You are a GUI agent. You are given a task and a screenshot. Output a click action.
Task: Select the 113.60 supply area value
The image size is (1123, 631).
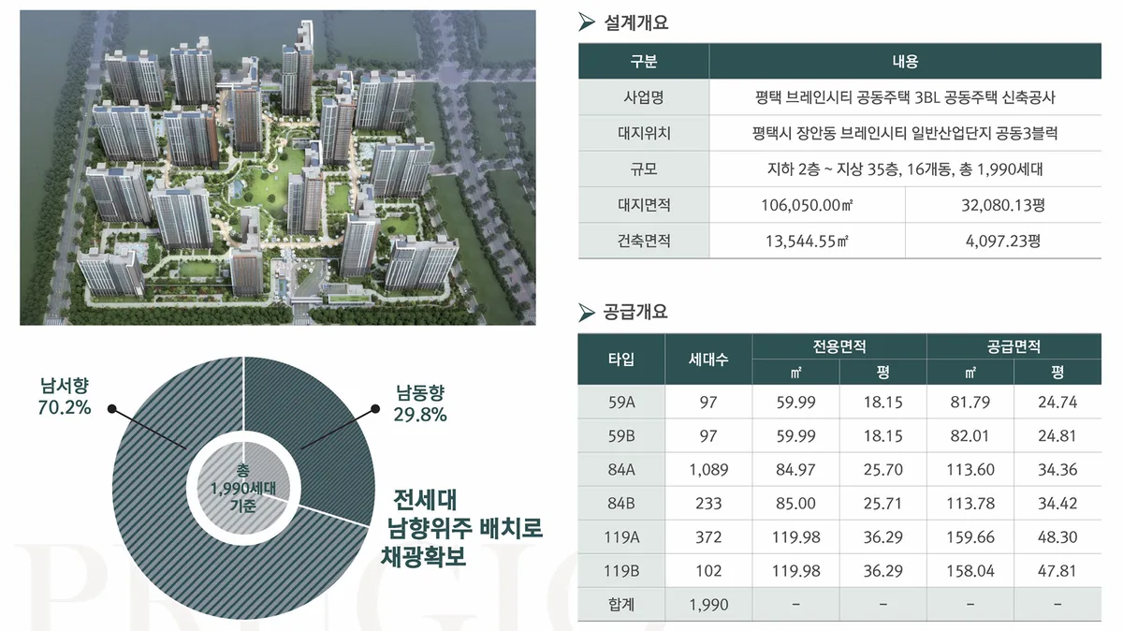970,469
